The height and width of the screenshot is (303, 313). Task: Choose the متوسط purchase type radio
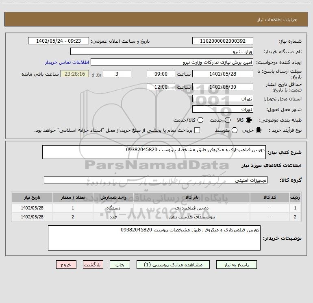click(x=235, y=130)
